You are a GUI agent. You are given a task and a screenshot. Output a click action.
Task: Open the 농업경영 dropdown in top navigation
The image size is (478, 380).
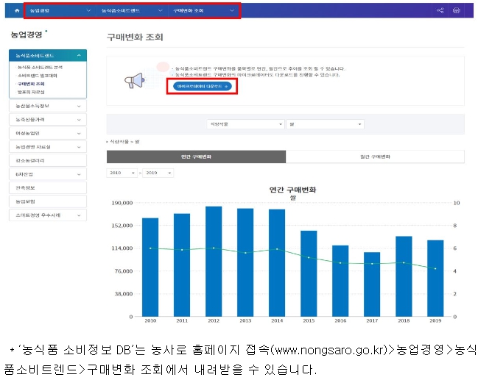[60, 11]
